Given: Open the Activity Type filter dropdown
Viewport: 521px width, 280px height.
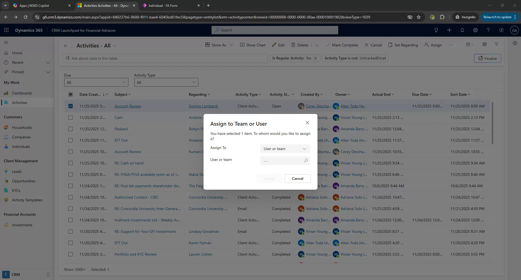Looking at the screenshot, I should (166, 82).
